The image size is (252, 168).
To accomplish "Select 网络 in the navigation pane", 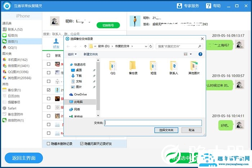I will tap(75, 109).
